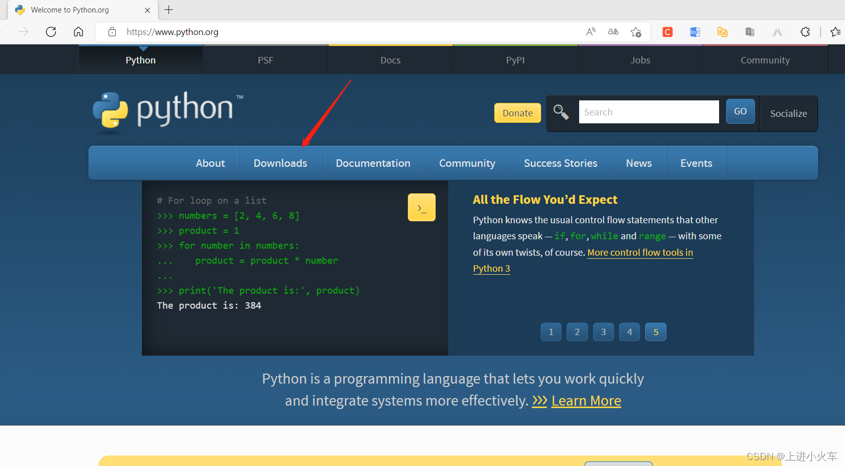Select slide 5 in carousel
The height and width of the screenshot is (466, 845).
(656, 332)
